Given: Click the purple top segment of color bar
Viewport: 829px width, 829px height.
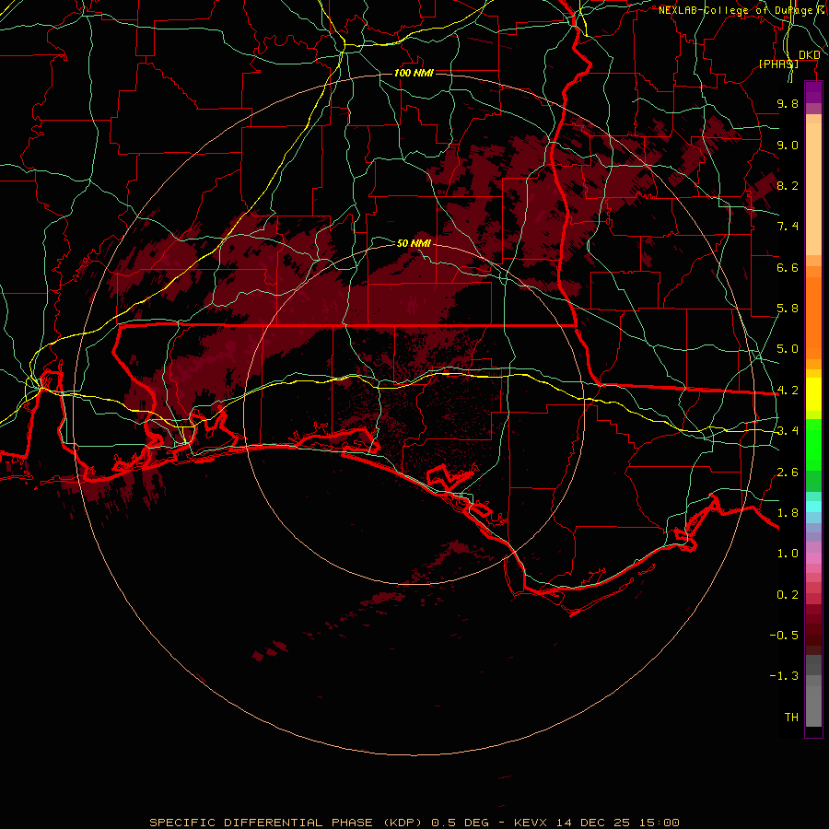Looking at the screenshot, I should tap(813, 92).
